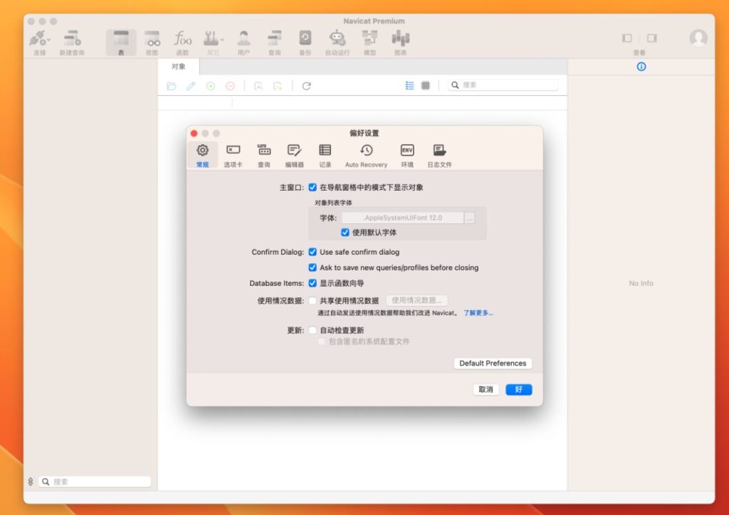Image resolution: width=729 pixels, height=515 pixels.
Task: Uncheck Use safe confirm dialog
Action: [x=313, y=252]
